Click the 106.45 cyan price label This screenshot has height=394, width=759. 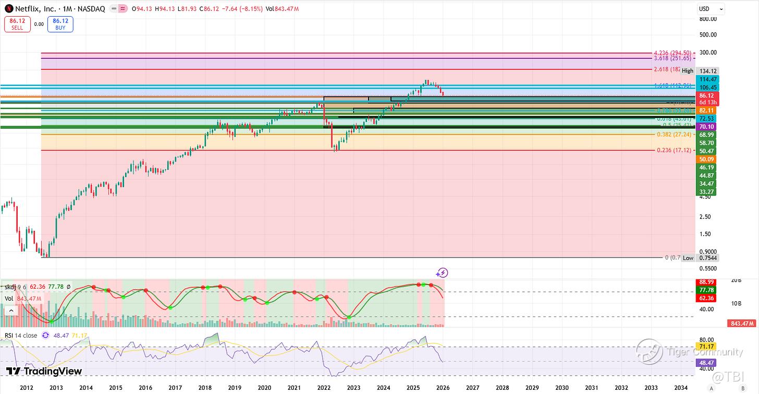click(706, 87)
